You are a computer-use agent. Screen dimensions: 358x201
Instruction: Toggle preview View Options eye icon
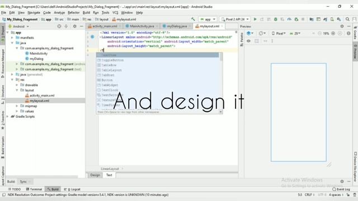248,41
